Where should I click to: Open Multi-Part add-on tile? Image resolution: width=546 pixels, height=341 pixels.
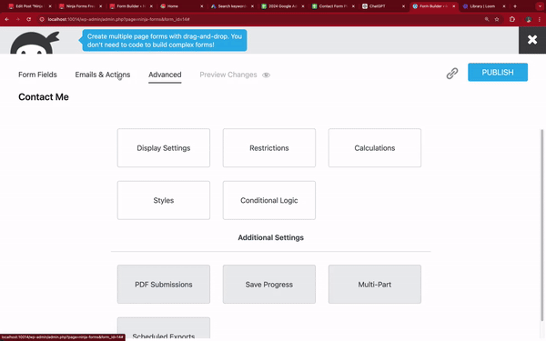[x=375, y=285]
